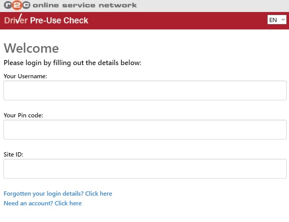This screenshot has height=222, width=289.
Task: Click the "Click here" text after Forgotten details
Action: pos(98,194)
